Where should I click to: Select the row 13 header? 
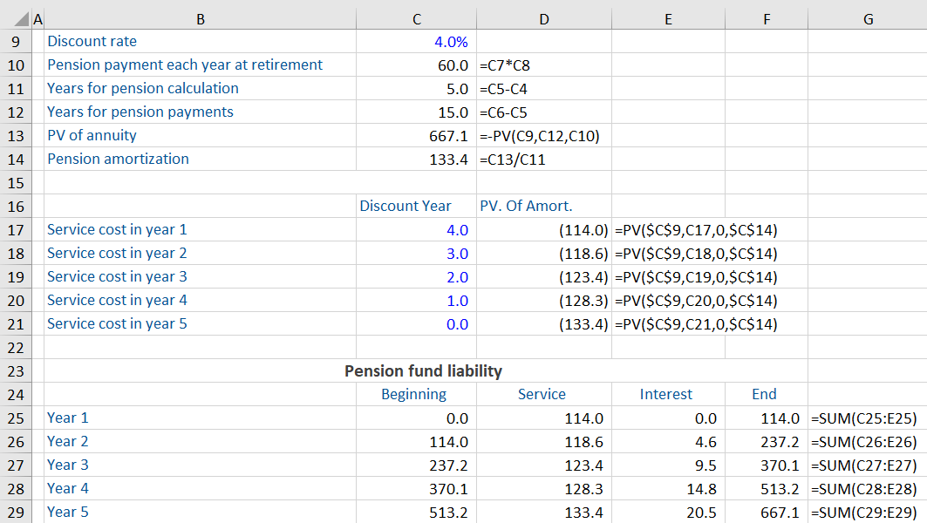[15, 135]
